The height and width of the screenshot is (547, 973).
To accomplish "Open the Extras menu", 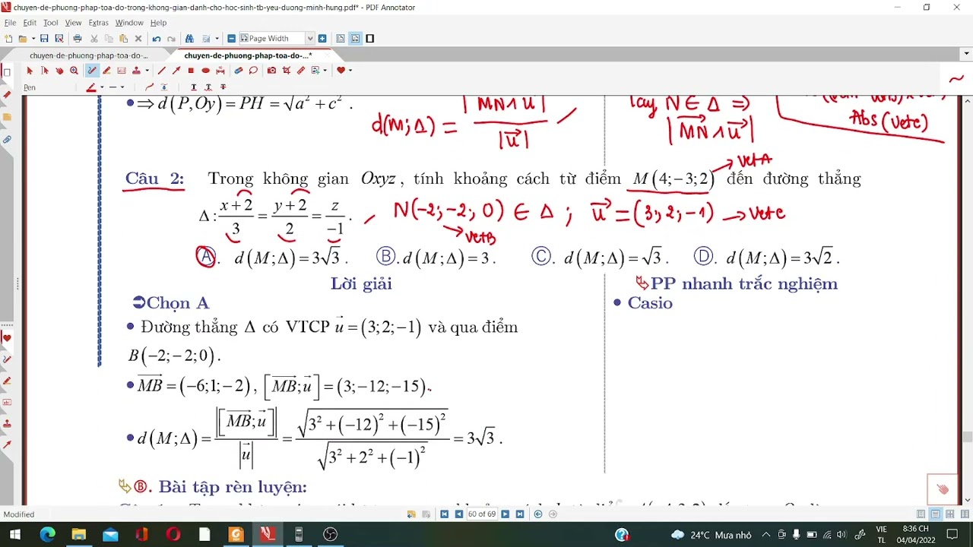I will tap(99, 23).
